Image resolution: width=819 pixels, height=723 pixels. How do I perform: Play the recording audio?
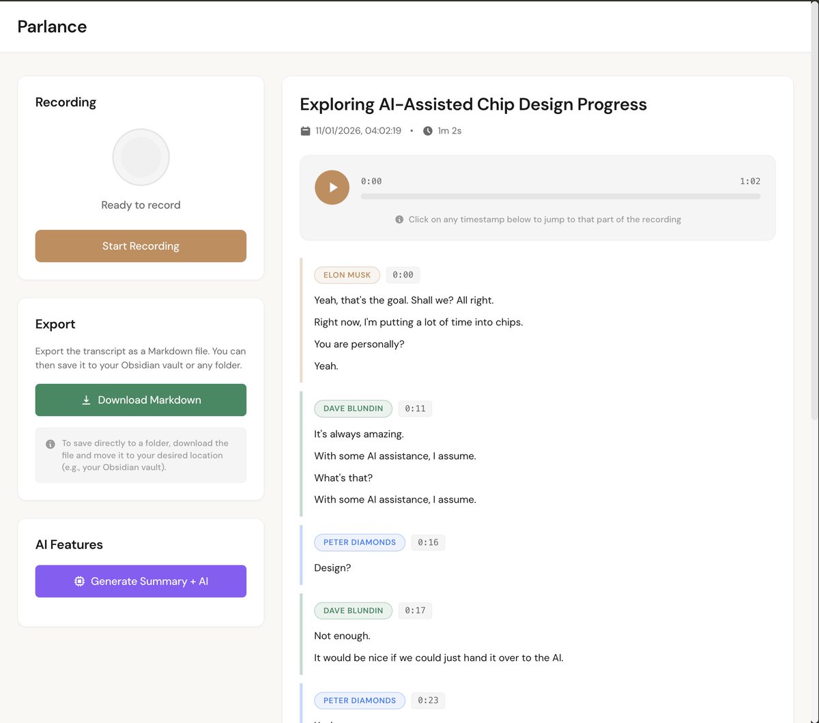tap(332, 187)
